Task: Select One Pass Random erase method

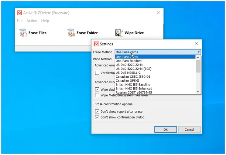Action: pos(155,61)
